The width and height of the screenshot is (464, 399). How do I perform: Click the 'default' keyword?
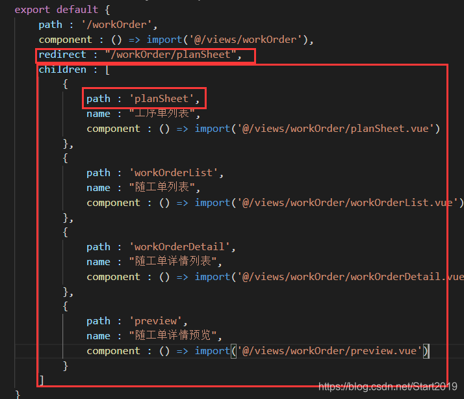click(x=77, y=10)
